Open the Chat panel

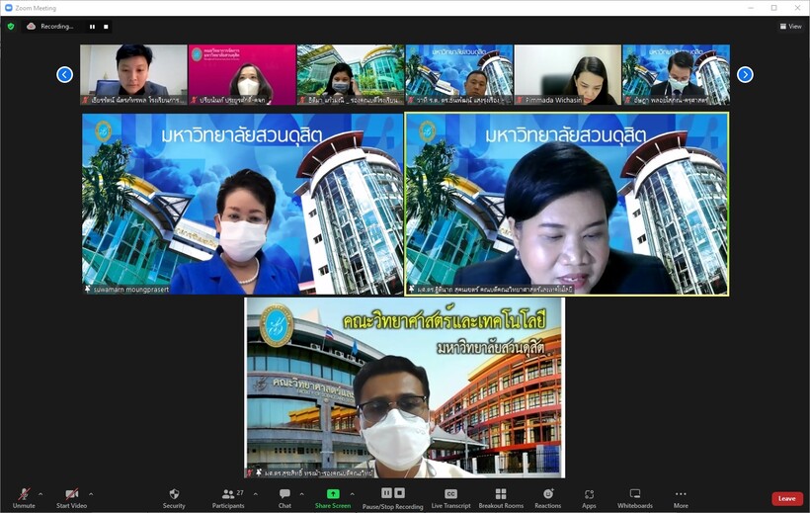[x=284, y=498]
